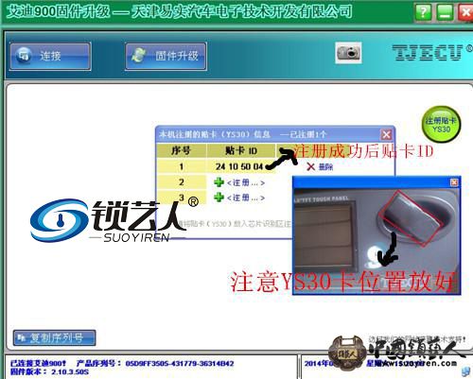The height and width of the screenshot is (379, 473).
Task: Open the help question mark icon
Action: click(423, 12)
